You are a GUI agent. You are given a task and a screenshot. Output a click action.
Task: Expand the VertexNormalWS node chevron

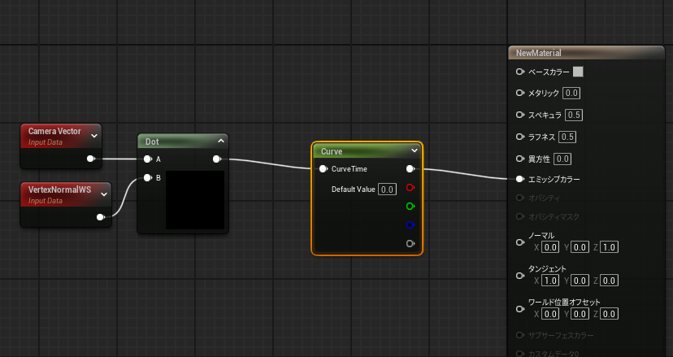pyautogui.click(x=104, y=194)
